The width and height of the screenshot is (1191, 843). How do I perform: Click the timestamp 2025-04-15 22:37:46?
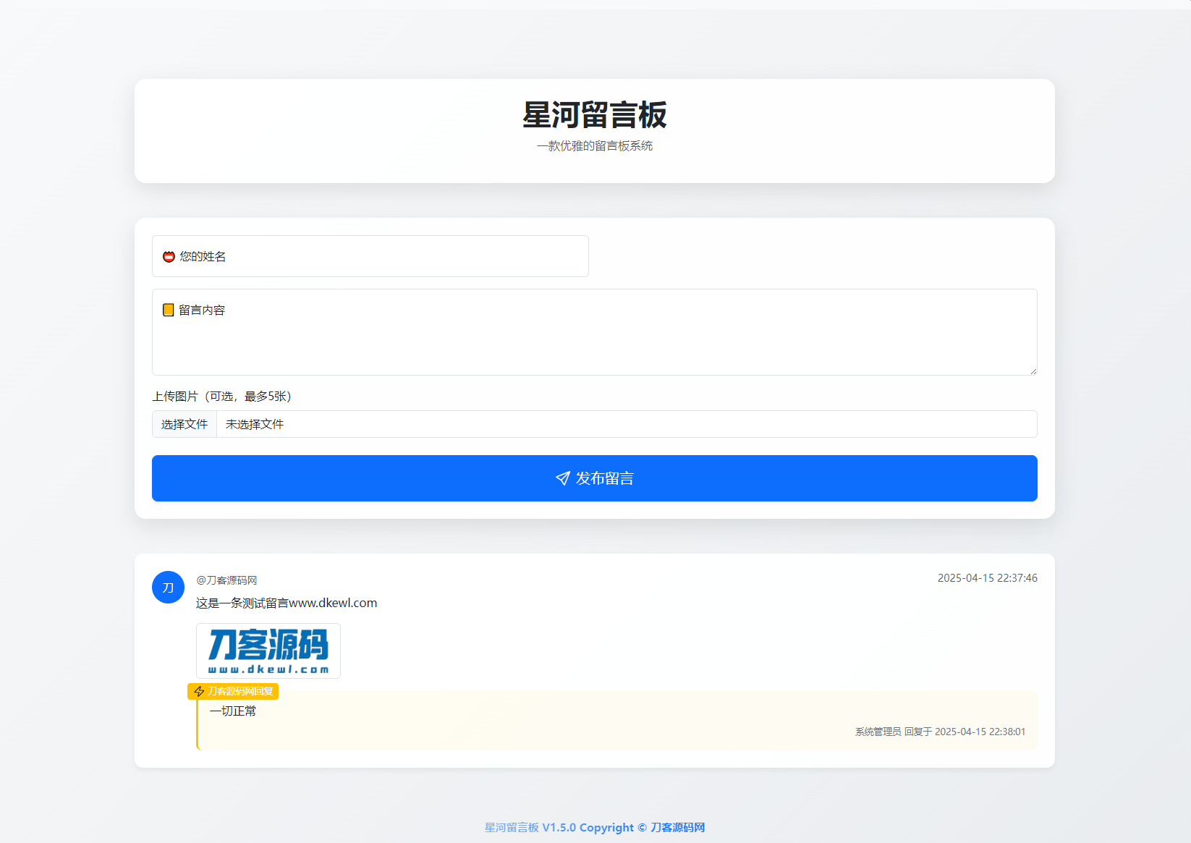(x=987, y=578)
